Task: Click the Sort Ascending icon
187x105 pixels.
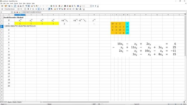Action: (54, 6)
